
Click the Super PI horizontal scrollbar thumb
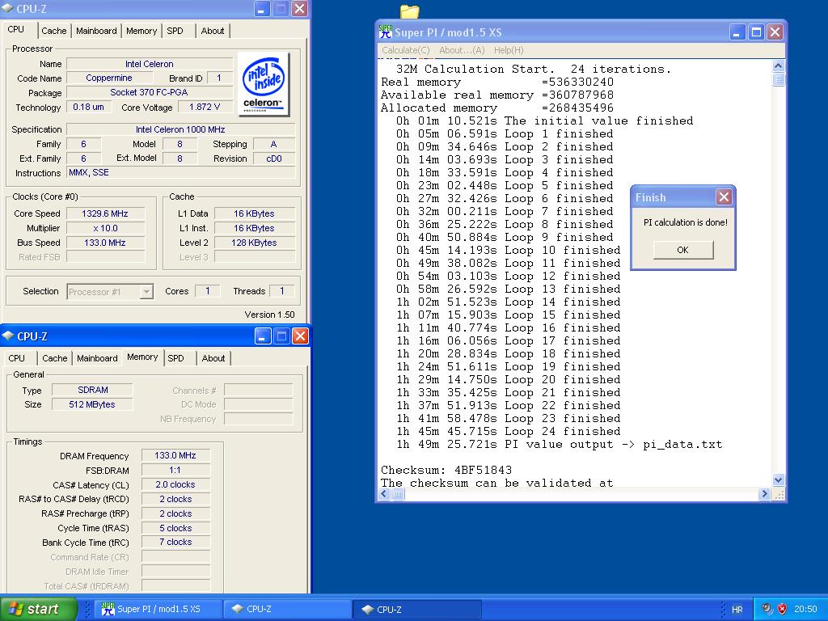click(x=398, y=494)
